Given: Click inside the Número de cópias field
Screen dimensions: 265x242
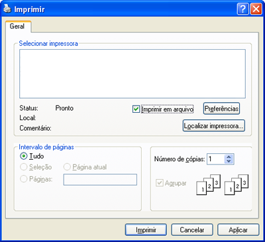Looking at the screenshot, I should tap(215, 159).
